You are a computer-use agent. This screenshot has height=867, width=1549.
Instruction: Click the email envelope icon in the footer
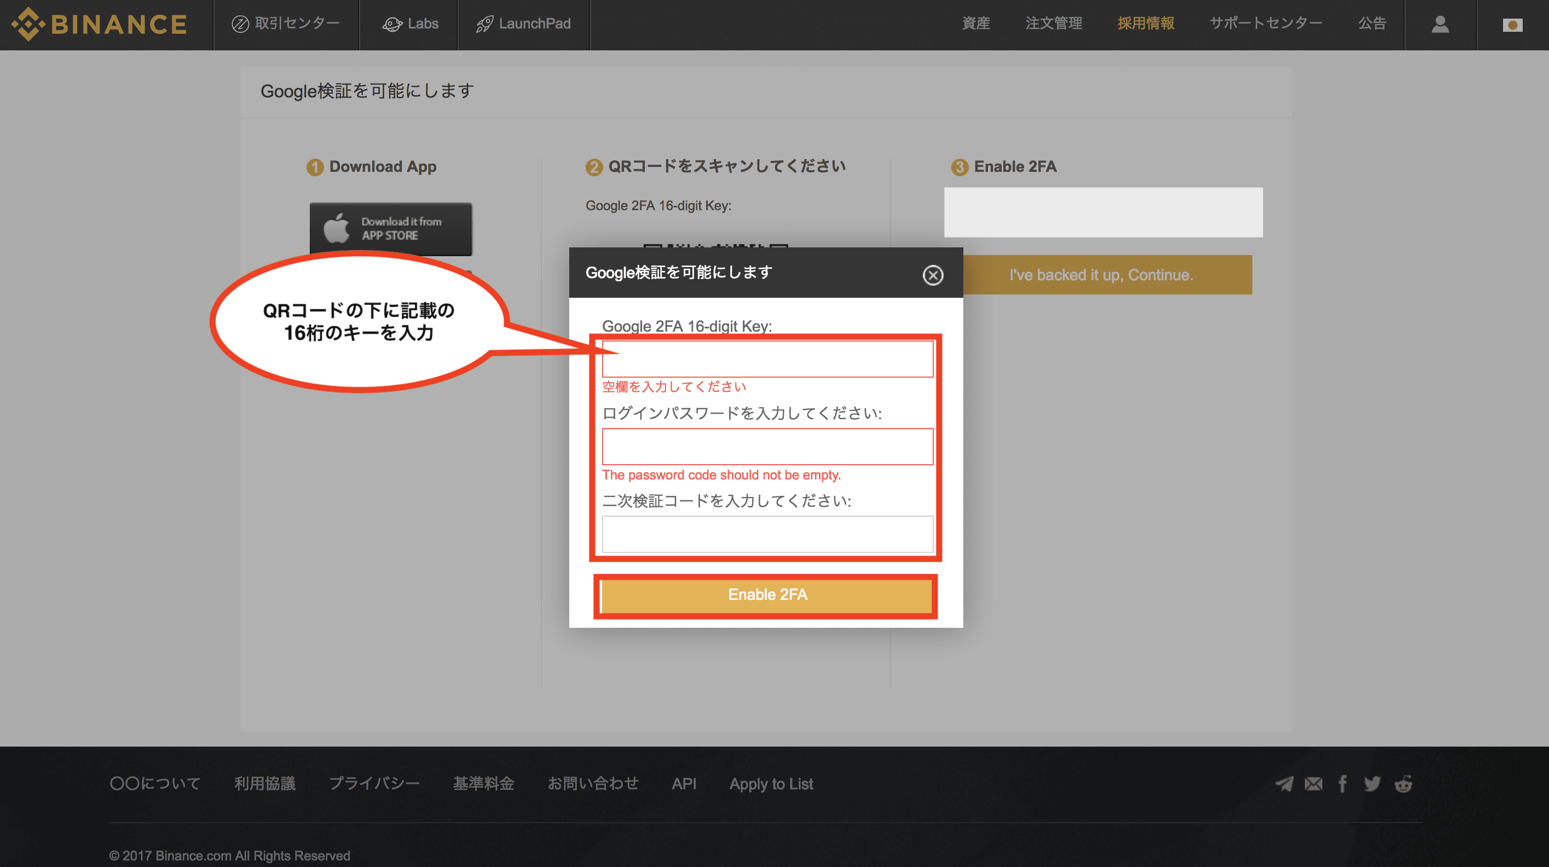tap(1313, 783)
